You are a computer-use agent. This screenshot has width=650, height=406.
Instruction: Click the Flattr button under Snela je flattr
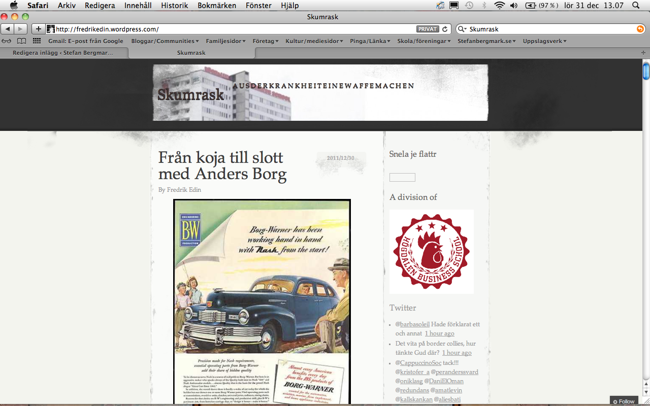tap(402, 178)
